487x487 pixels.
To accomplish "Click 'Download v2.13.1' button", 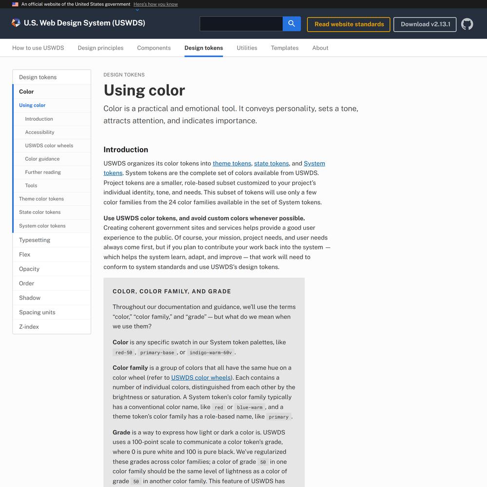I will (425, 24).
